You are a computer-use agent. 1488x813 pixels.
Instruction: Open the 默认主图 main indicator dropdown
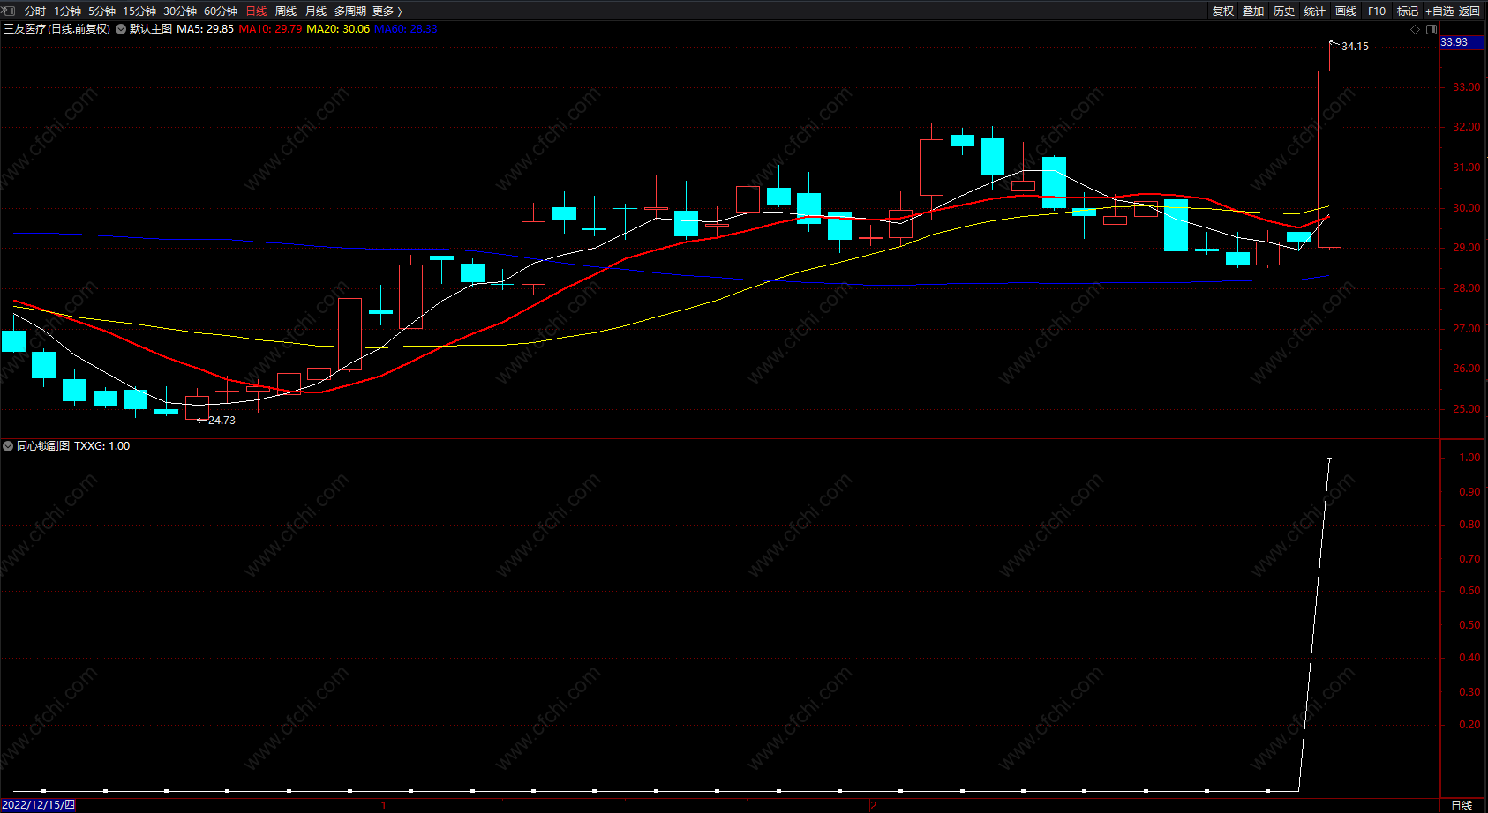(121, 29)
